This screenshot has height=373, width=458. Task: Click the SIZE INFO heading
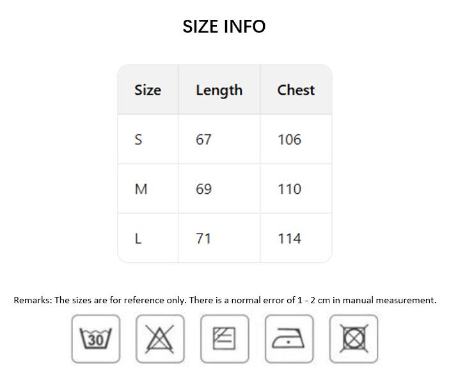tap(224, 26)
